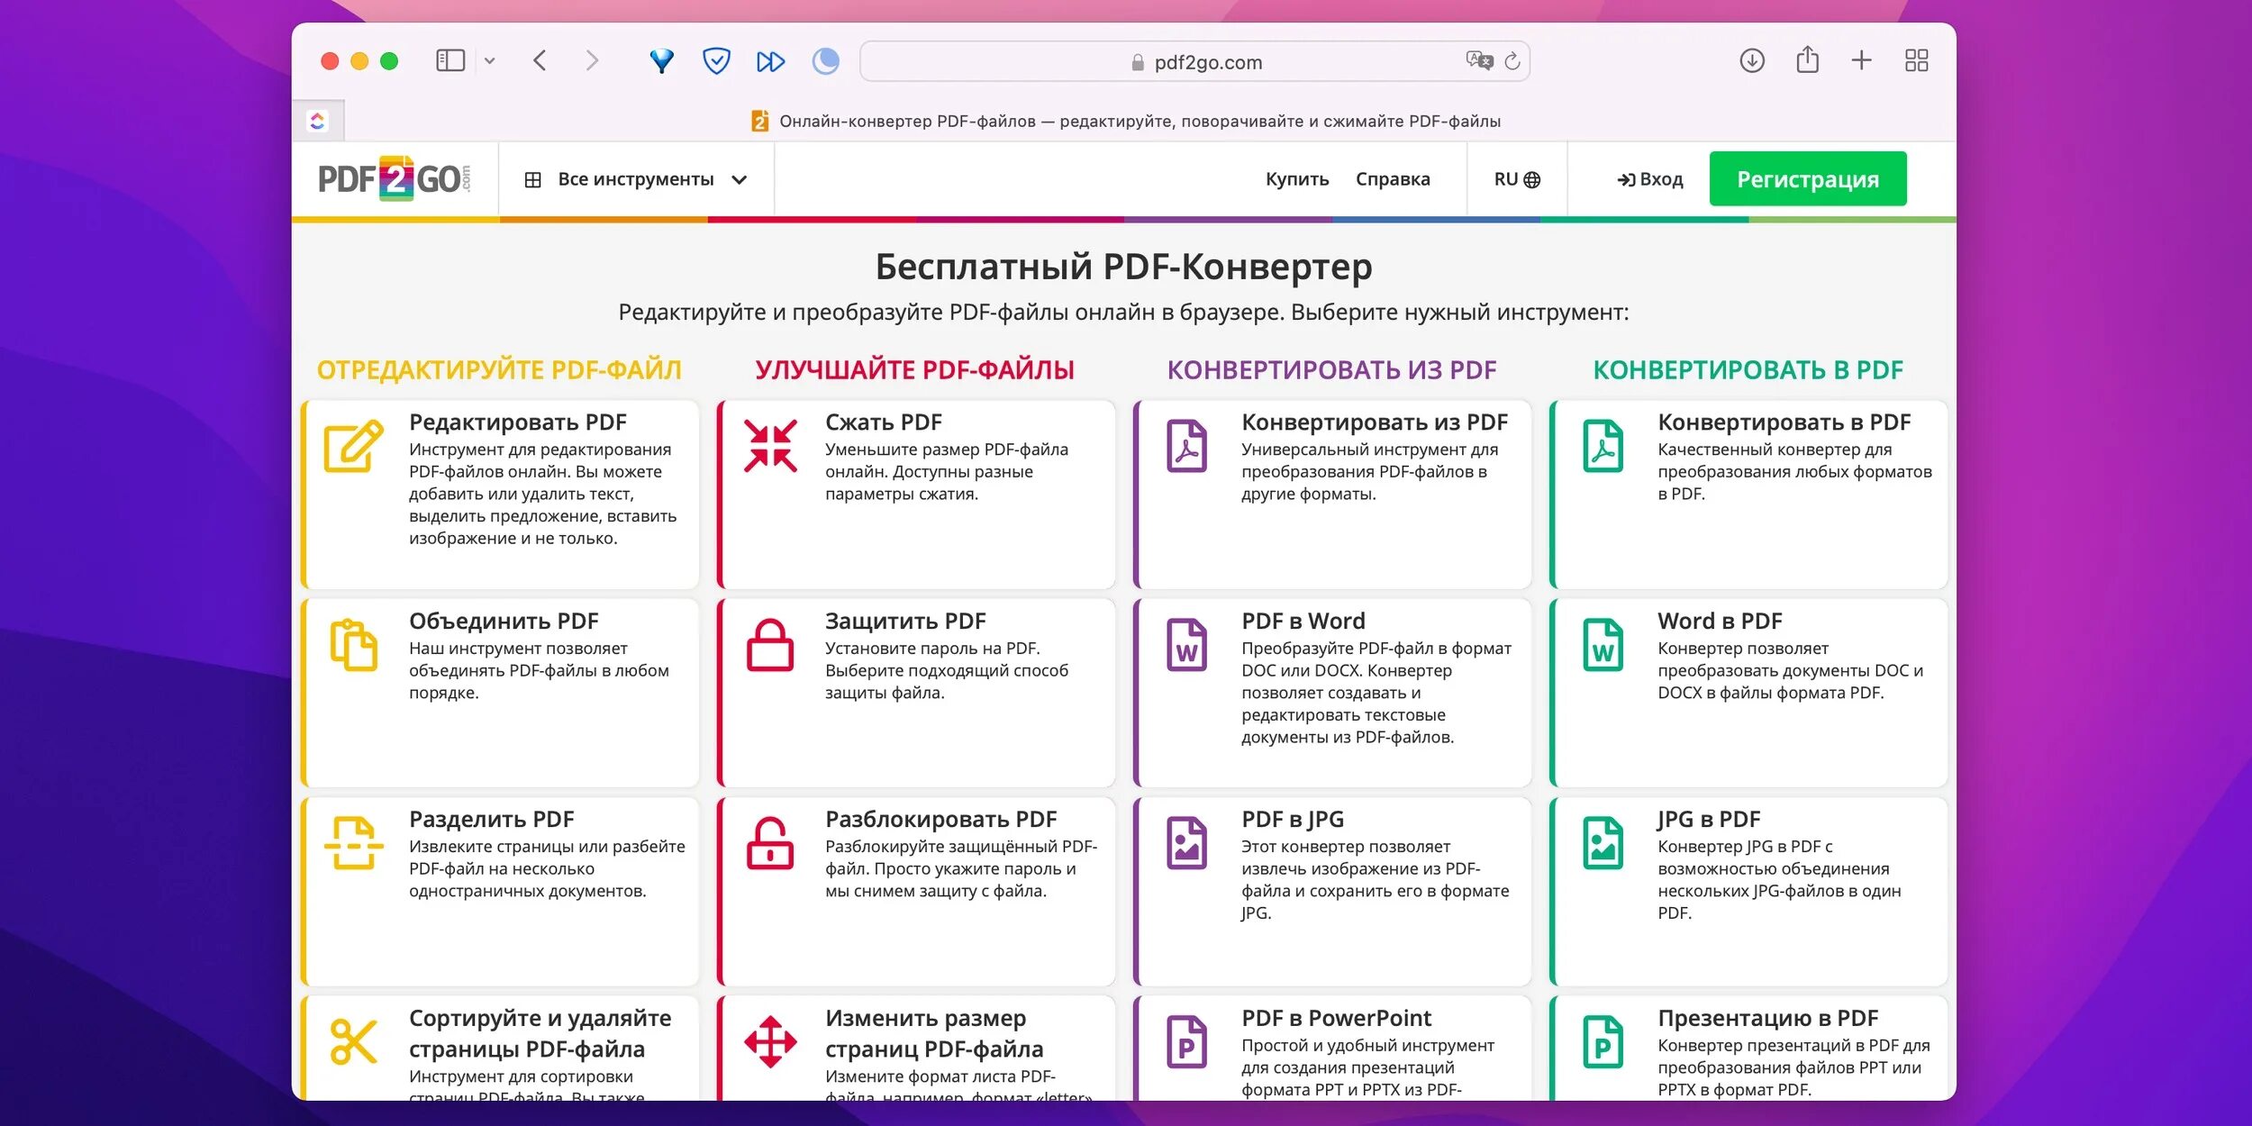Click the Edit PDF pencil icon
Image resolution: width=2252 pixels, height=1126 pixels.
pos(353,446)
